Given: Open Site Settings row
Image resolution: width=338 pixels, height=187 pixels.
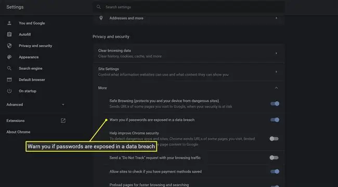Looking at the screenshot, I should tap(189, 72).
